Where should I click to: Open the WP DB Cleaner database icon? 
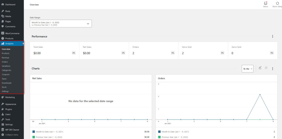point(3,130)
